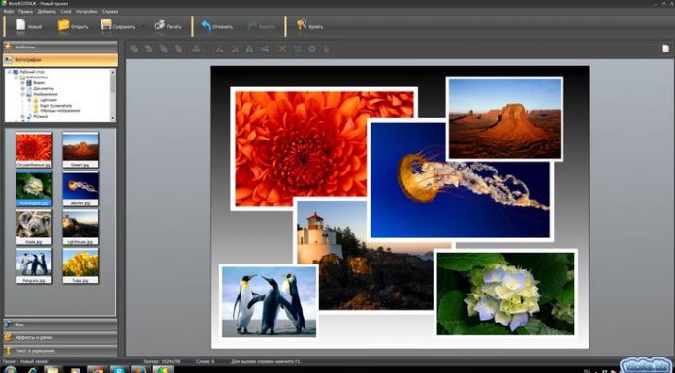Open the Правка menu
The height and width of the screenshot is (373, 675).
coord(25,12)
